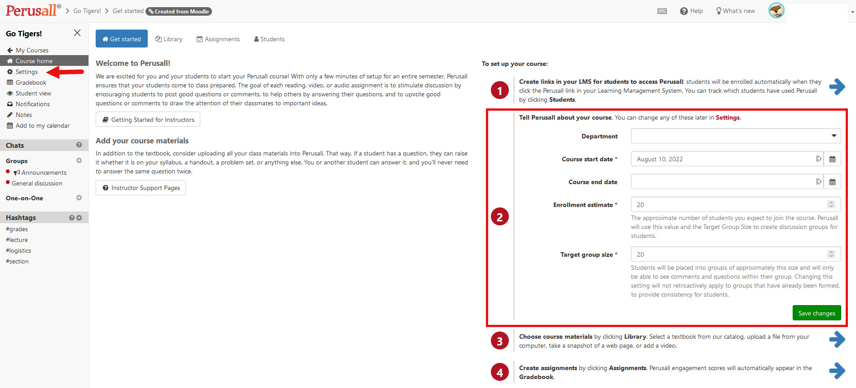This screenshot has width=856, height=388.
Task: Open the Announcements group
Action: coord(40,172)
